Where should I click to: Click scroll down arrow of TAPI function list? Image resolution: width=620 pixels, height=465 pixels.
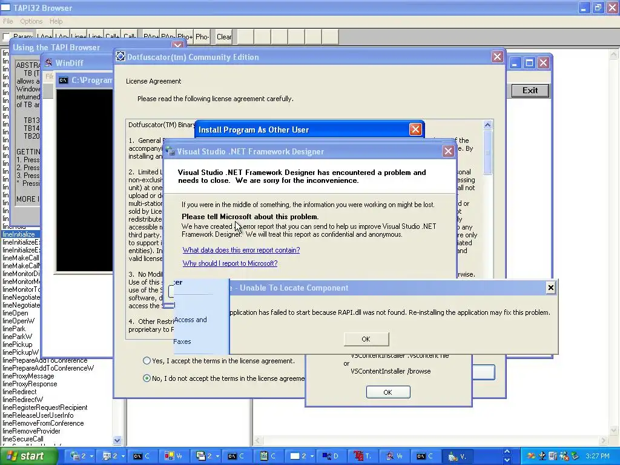pyautogui.click(x=117, y=440)
